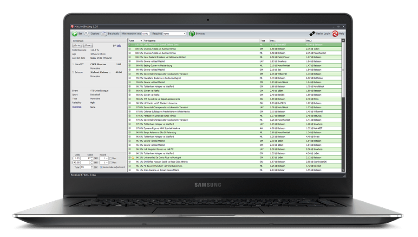Click the Bonuses toolbar label
The image size is (418, 237).
pyautogui.click(x=200, y=34)
